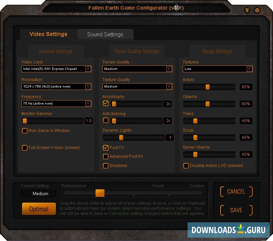This screenshot has width=273, height=241.
Task: Click the Server Objects slider handle
Action: (195, 154)
